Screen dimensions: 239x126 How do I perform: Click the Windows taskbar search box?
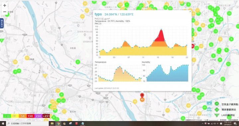(28, 124)
